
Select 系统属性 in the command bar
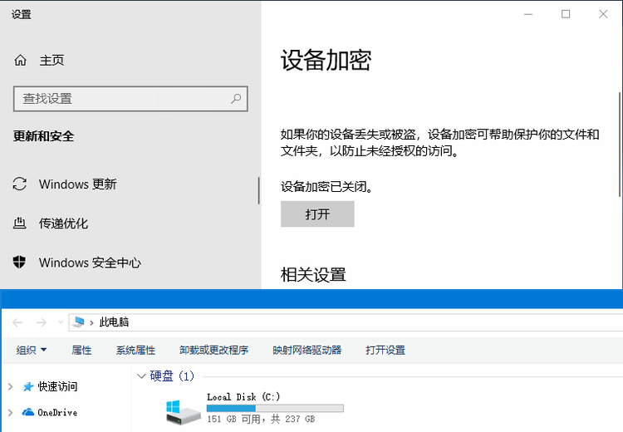tap(135, 350)
